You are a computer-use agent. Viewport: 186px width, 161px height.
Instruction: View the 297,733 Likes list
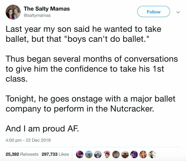(55, 154)
